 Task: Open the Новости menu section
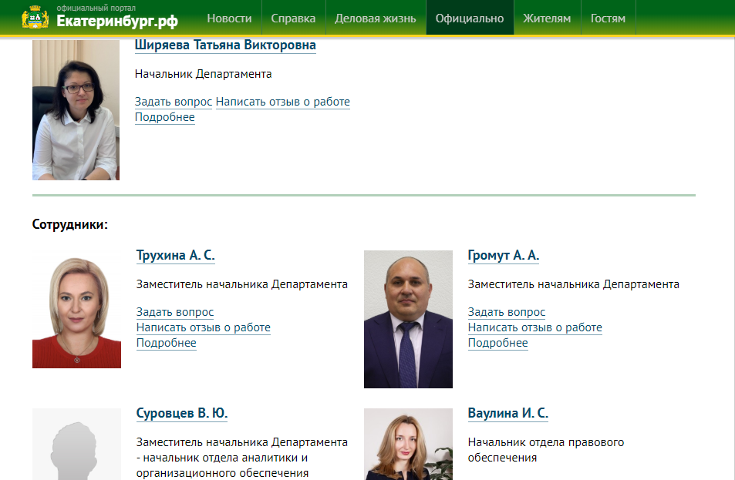coord(229,18)
